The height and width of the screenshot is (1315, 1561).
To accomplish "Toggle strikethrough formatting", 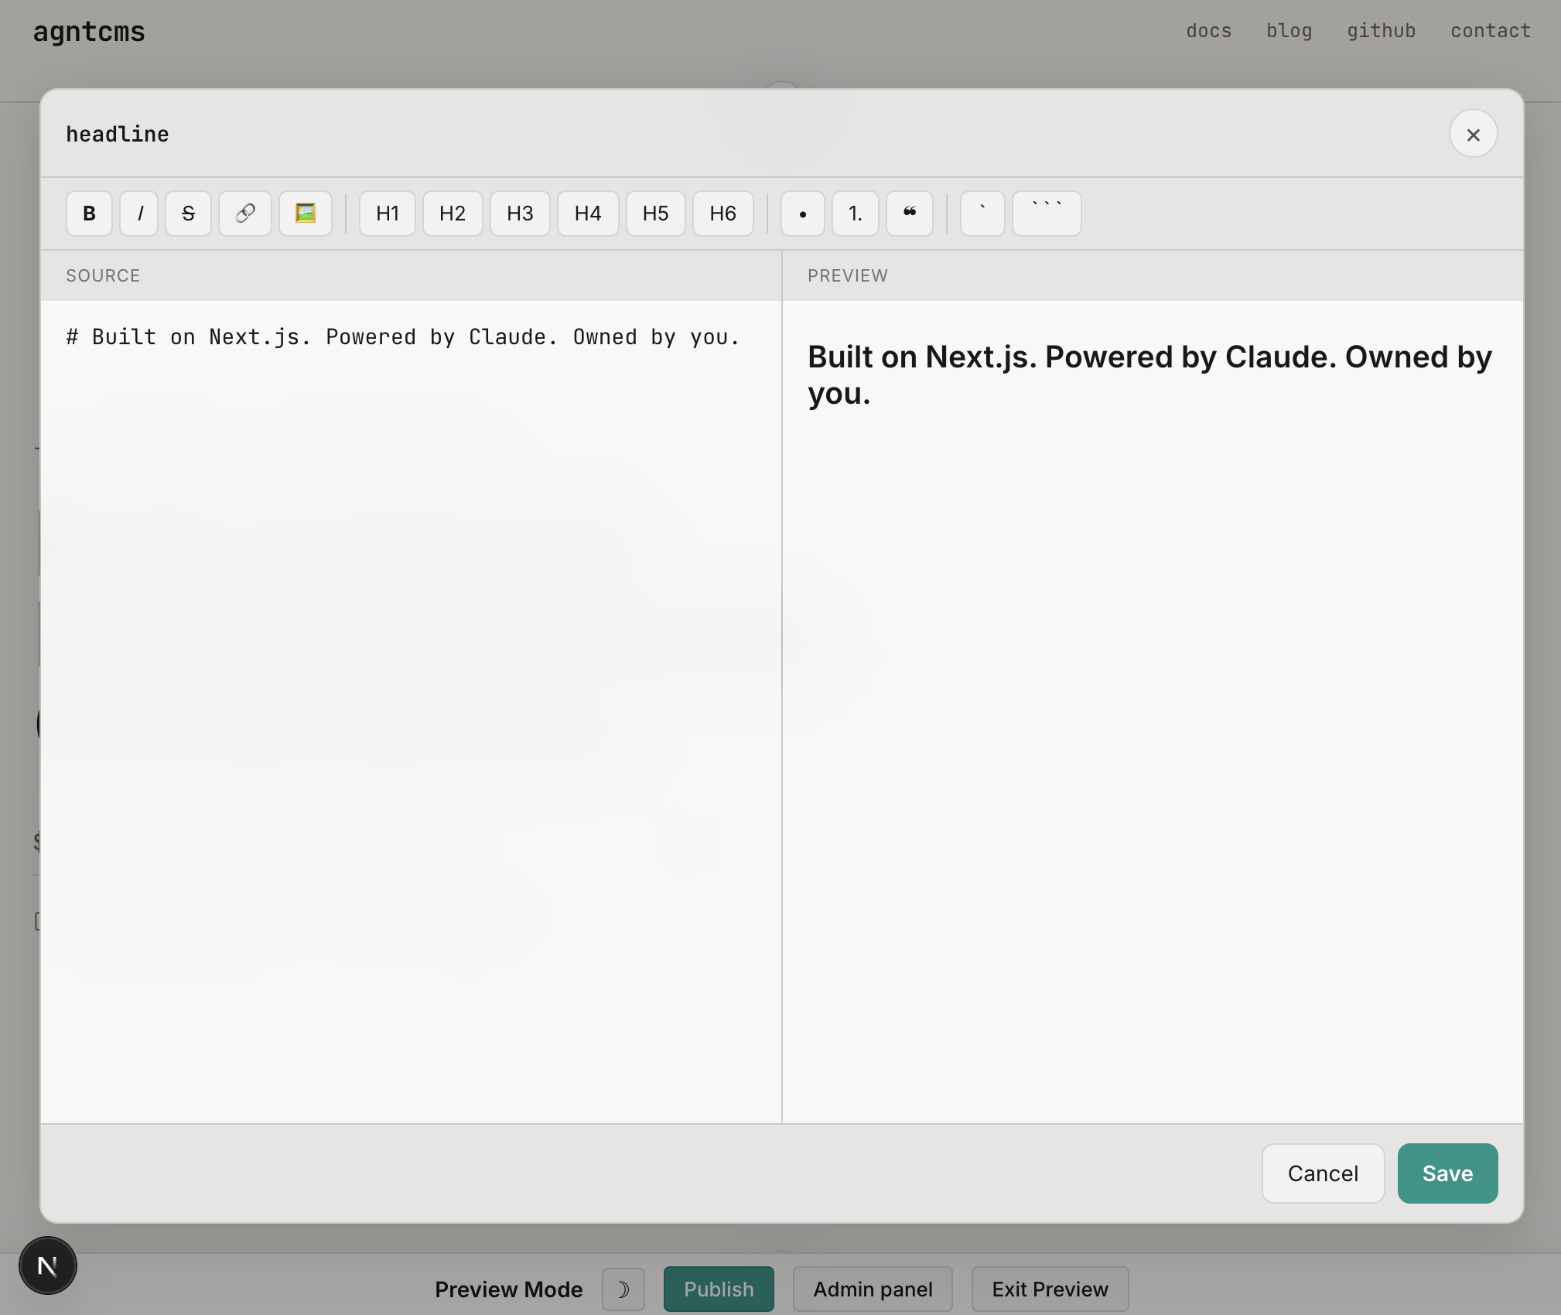I will (188, 213).
